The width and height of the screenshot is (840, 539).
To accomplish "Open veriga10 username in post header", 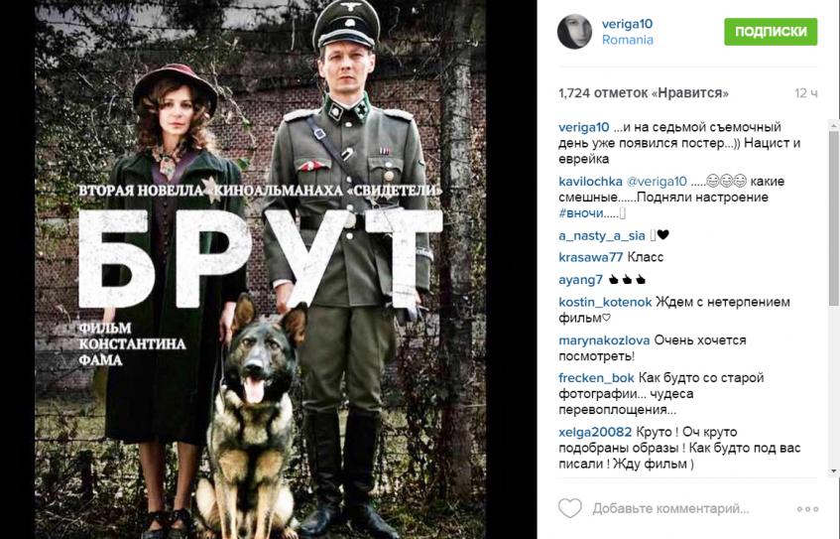I will click(x=627, y=24).
